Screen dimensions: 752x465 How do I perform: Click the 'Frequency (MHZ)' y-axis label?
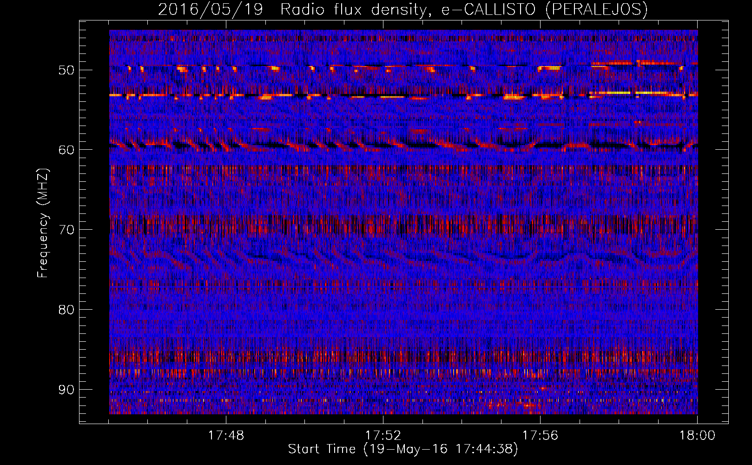coord(43,223)
